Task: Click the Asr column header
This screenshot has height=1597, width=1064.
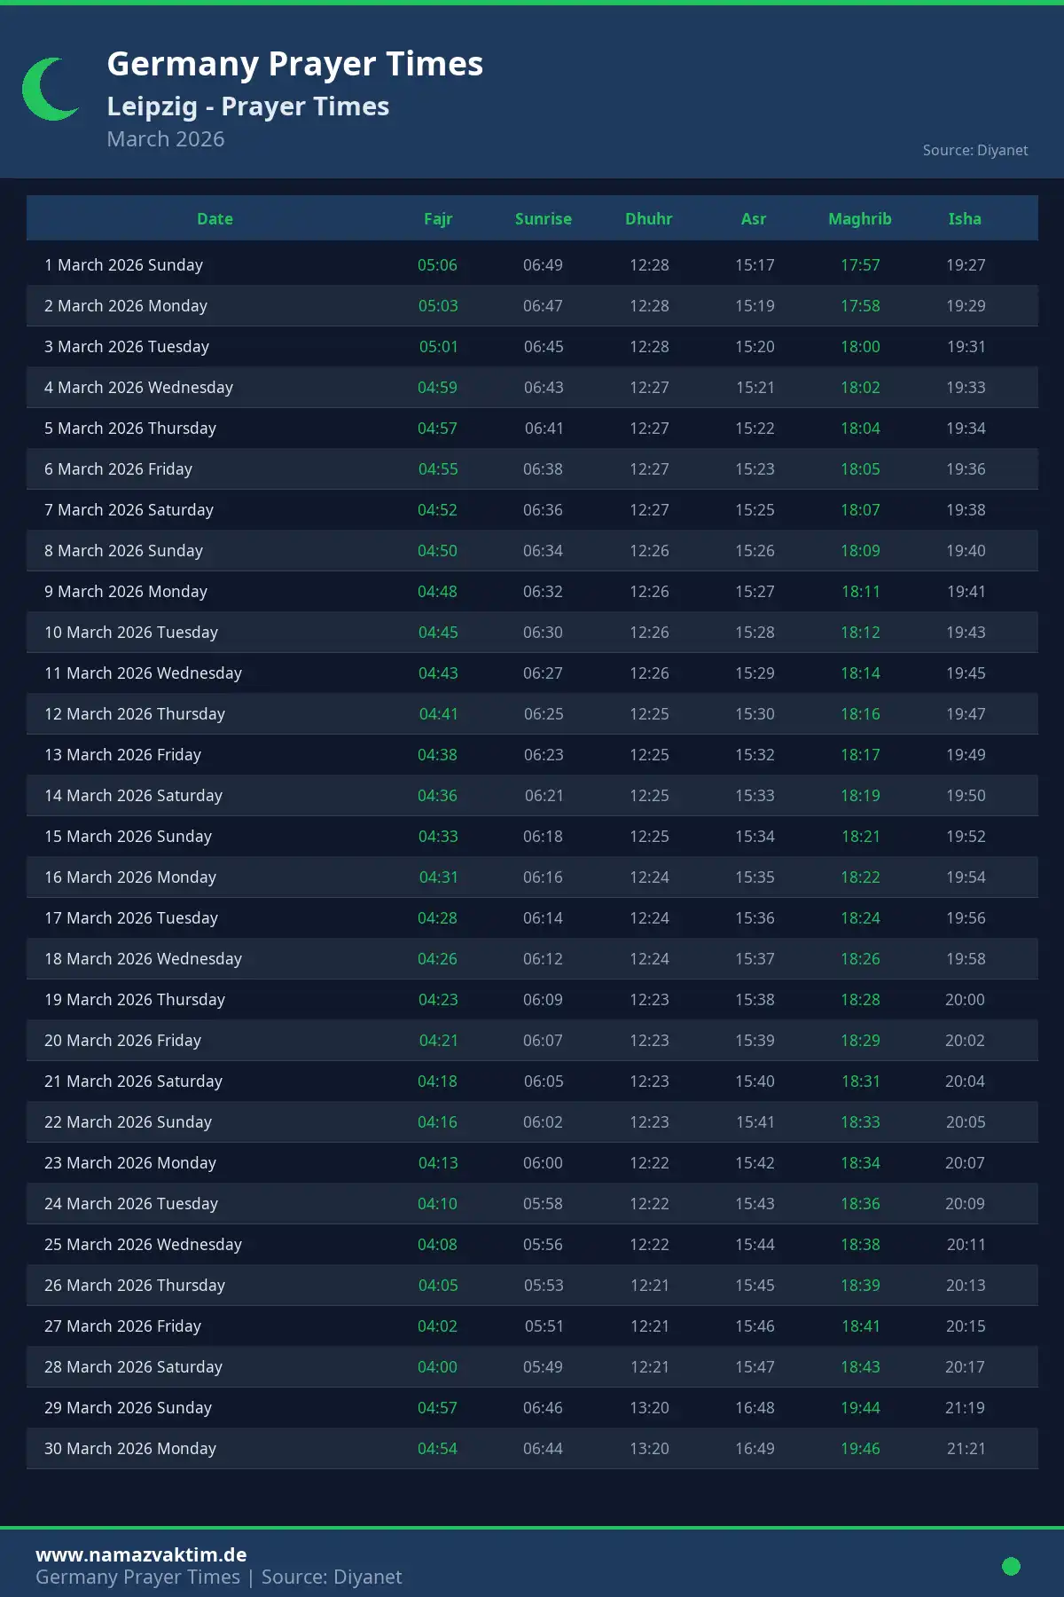Action: tap(754, 219)
